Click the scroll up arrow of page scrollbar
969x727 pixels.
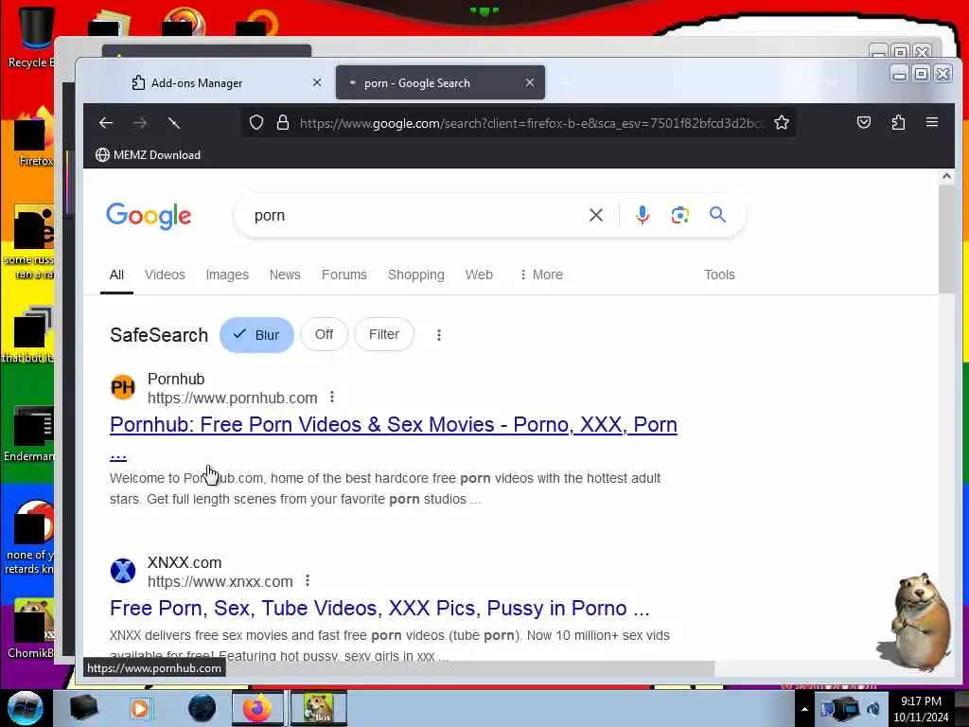click(x=946, y=176)
